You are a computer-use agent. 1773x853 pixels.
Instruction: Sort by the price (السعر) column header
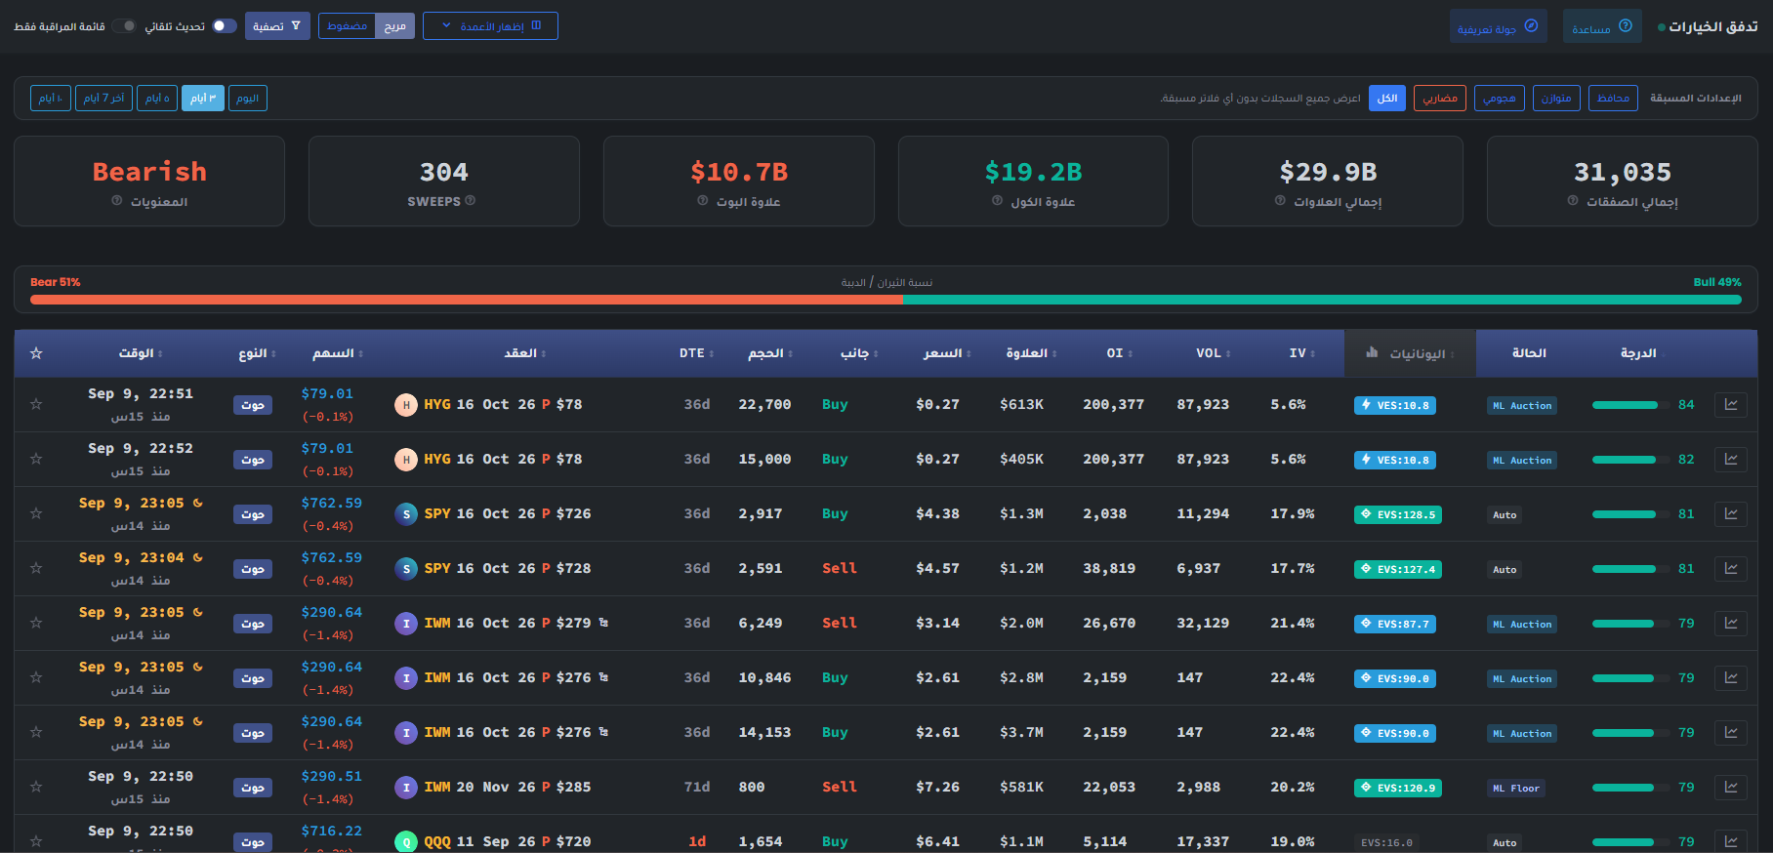[947, 353]
